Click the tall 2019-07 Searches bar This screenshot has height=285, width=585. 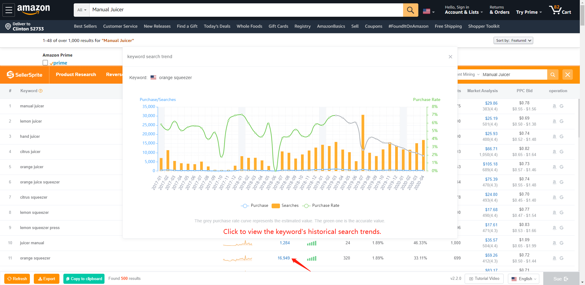[x=363, y=143]
